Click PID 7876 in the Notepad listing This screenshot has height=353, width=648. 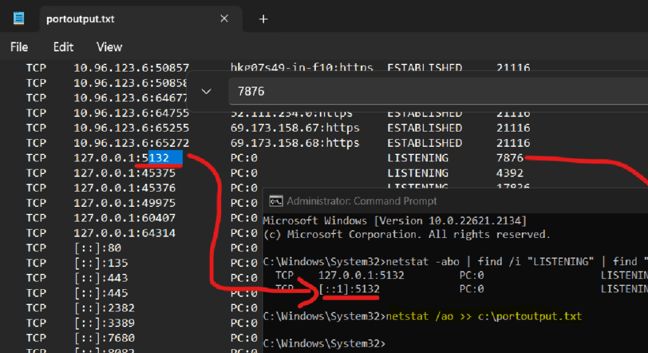(510, 158)
